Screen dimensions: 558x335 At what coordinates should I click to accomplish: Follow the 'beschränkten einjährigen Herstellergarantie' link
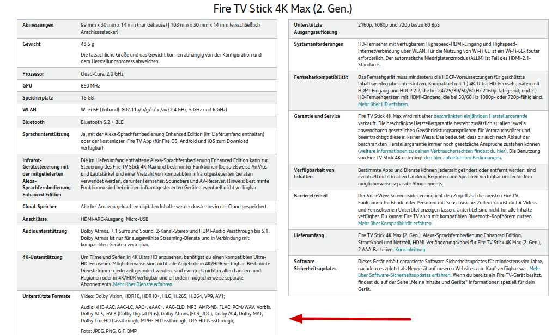481,116
